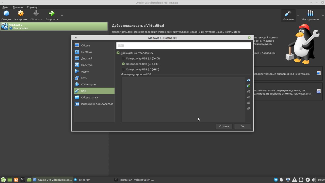Launch Firefox from the panel

(x=16, y=180)
